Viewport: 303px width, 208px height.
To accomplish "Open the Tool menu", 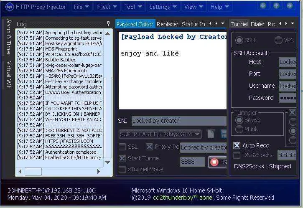I will (133, 7).
